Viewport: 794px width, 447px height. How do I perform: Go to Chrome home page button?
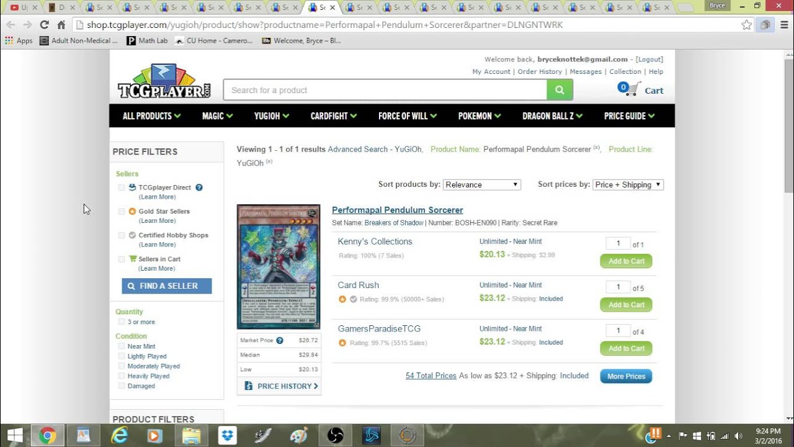pos(61,25)
